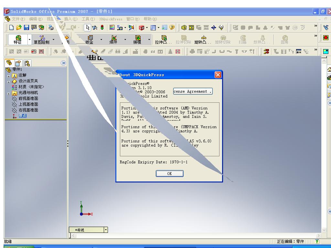Select the 上视基准面 Top Plane item
Screen dimensions: 331x248
(25, 104)
